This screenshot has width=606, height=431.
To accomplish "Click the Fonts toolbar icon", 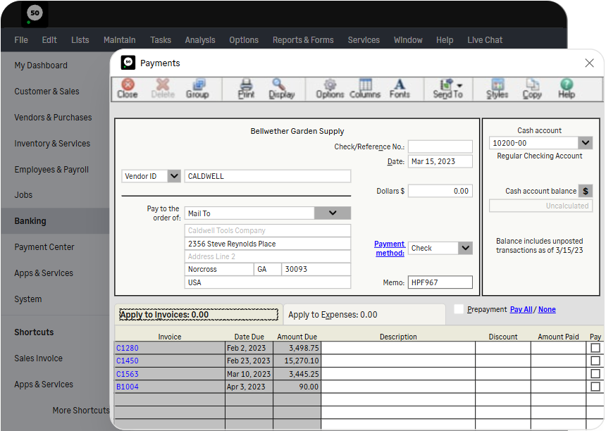I will pyautogui.click(x=400, y=89).
